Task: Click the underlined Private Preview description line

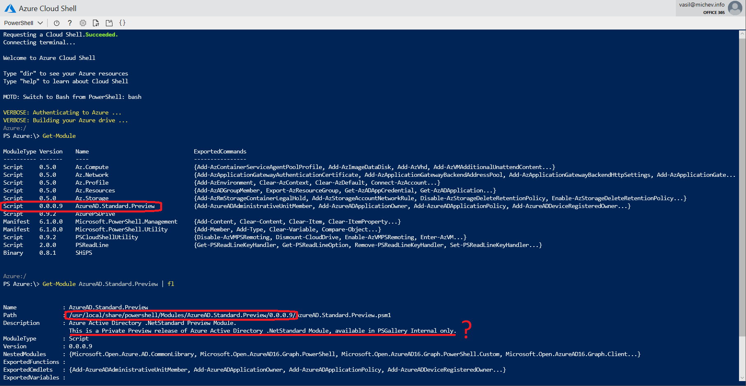Action: 262,331
